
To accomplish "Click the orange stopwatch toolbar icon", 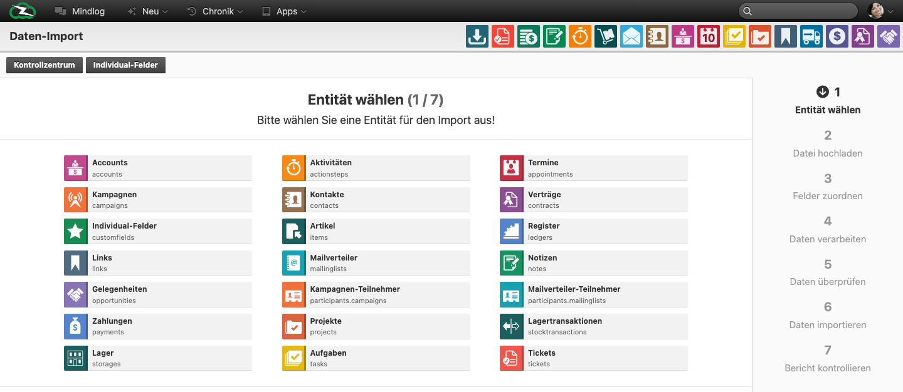I will [x=580, y=36].
